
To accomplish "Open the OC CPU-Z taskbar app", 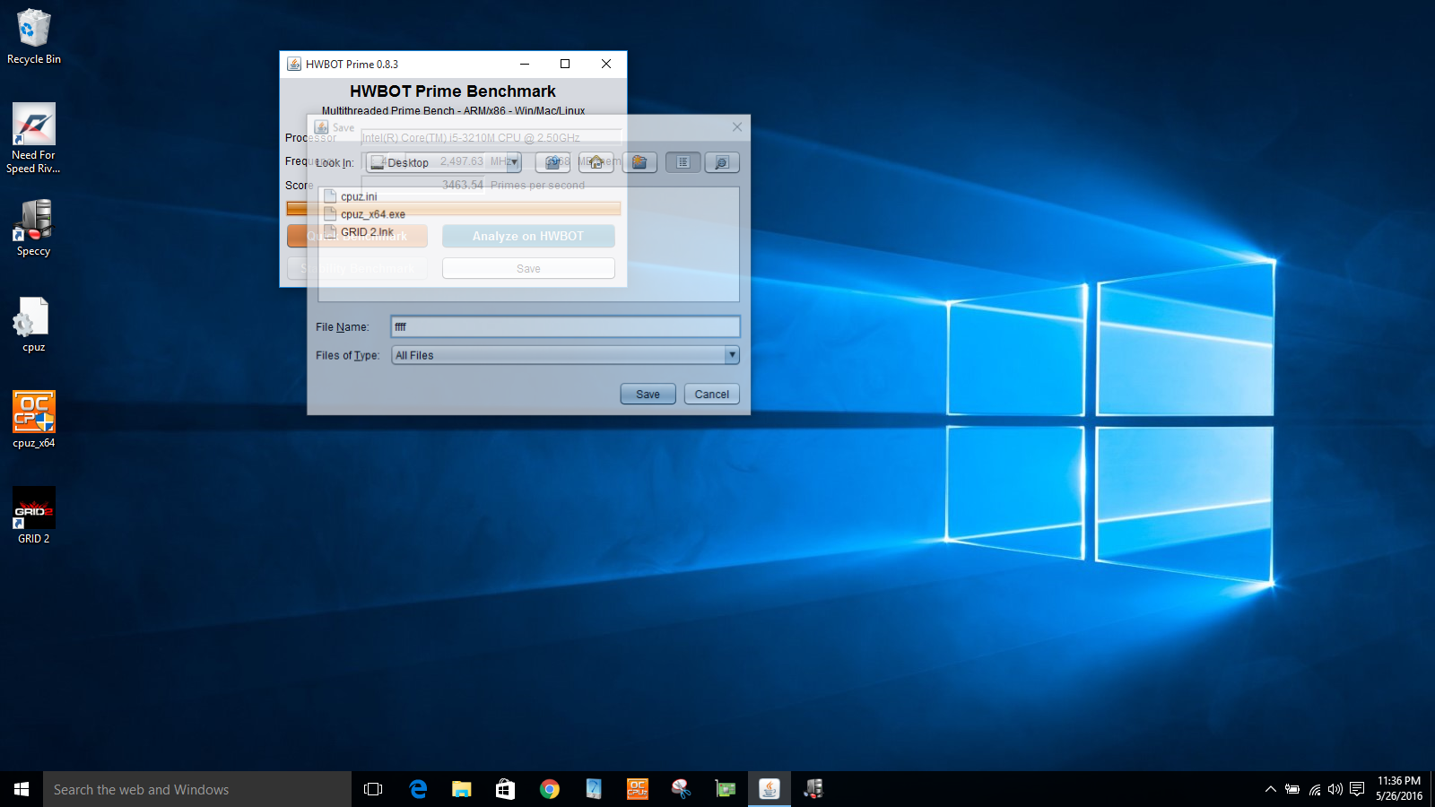I will (638, 789).
